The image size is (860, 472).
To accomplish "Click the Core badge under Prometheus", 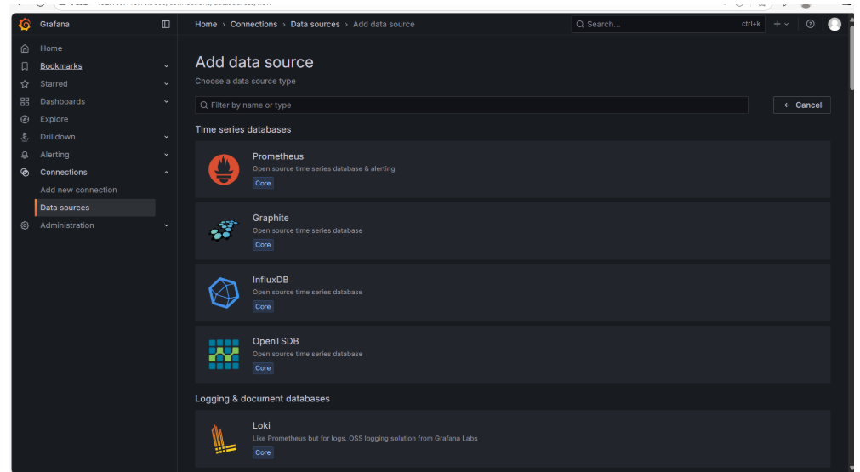I will coord(263,183).
